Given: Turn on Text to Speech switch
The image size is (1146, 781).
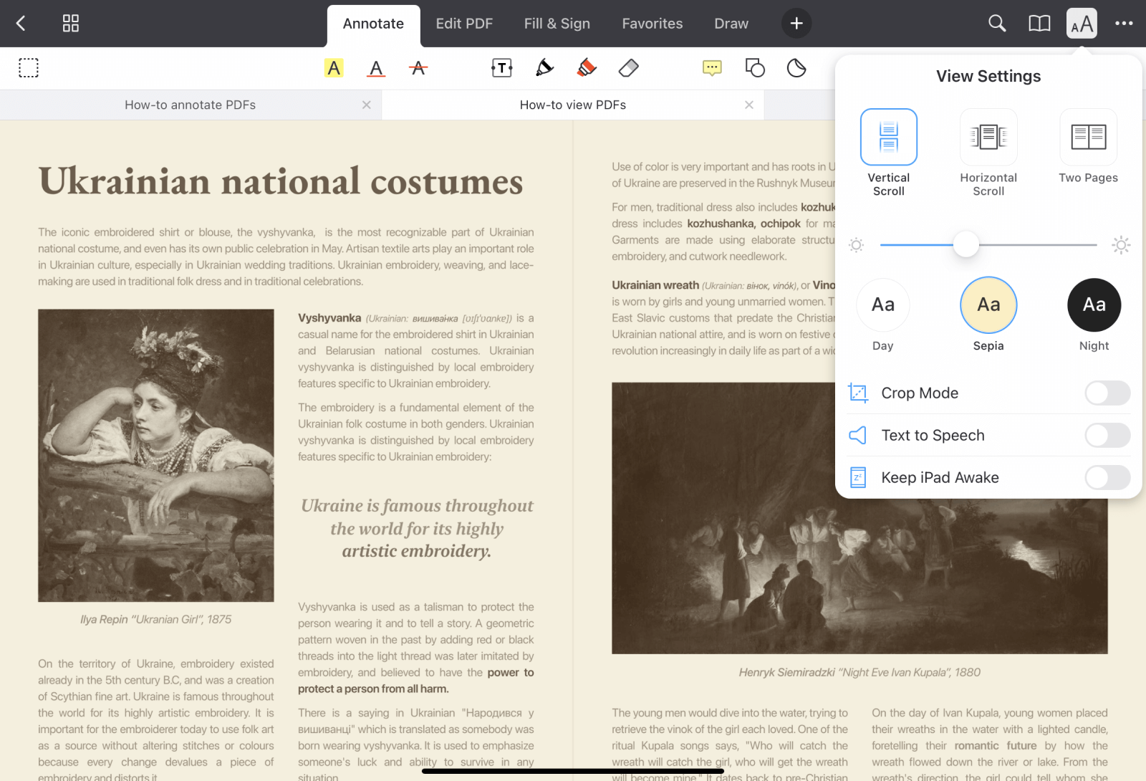Looking at the screenshot, I should click(1107, 435).
